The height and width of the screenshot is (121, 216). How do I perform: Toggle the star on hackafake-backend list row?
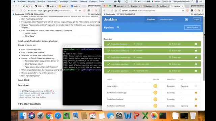pyautogui.click(x=196, y=99)
